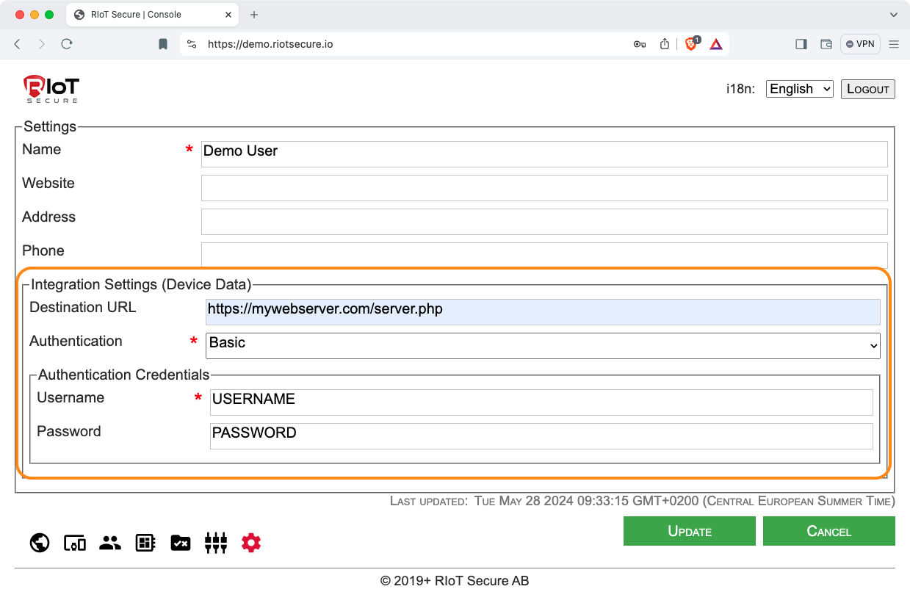Screen dimensions: 910x589
Task: Open the devices icon in bottom navigation
Action: (x=75, y=543)
